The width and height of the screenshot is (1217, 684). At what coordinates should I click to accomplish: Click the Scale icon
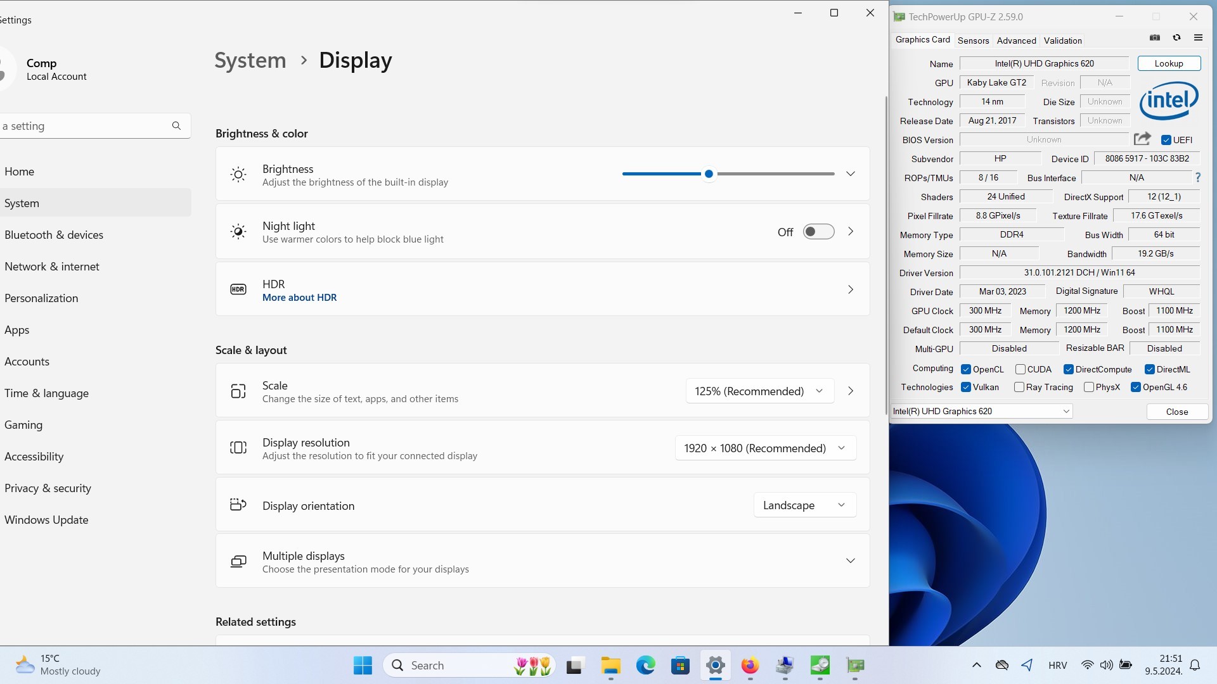(x=238, y=391)
